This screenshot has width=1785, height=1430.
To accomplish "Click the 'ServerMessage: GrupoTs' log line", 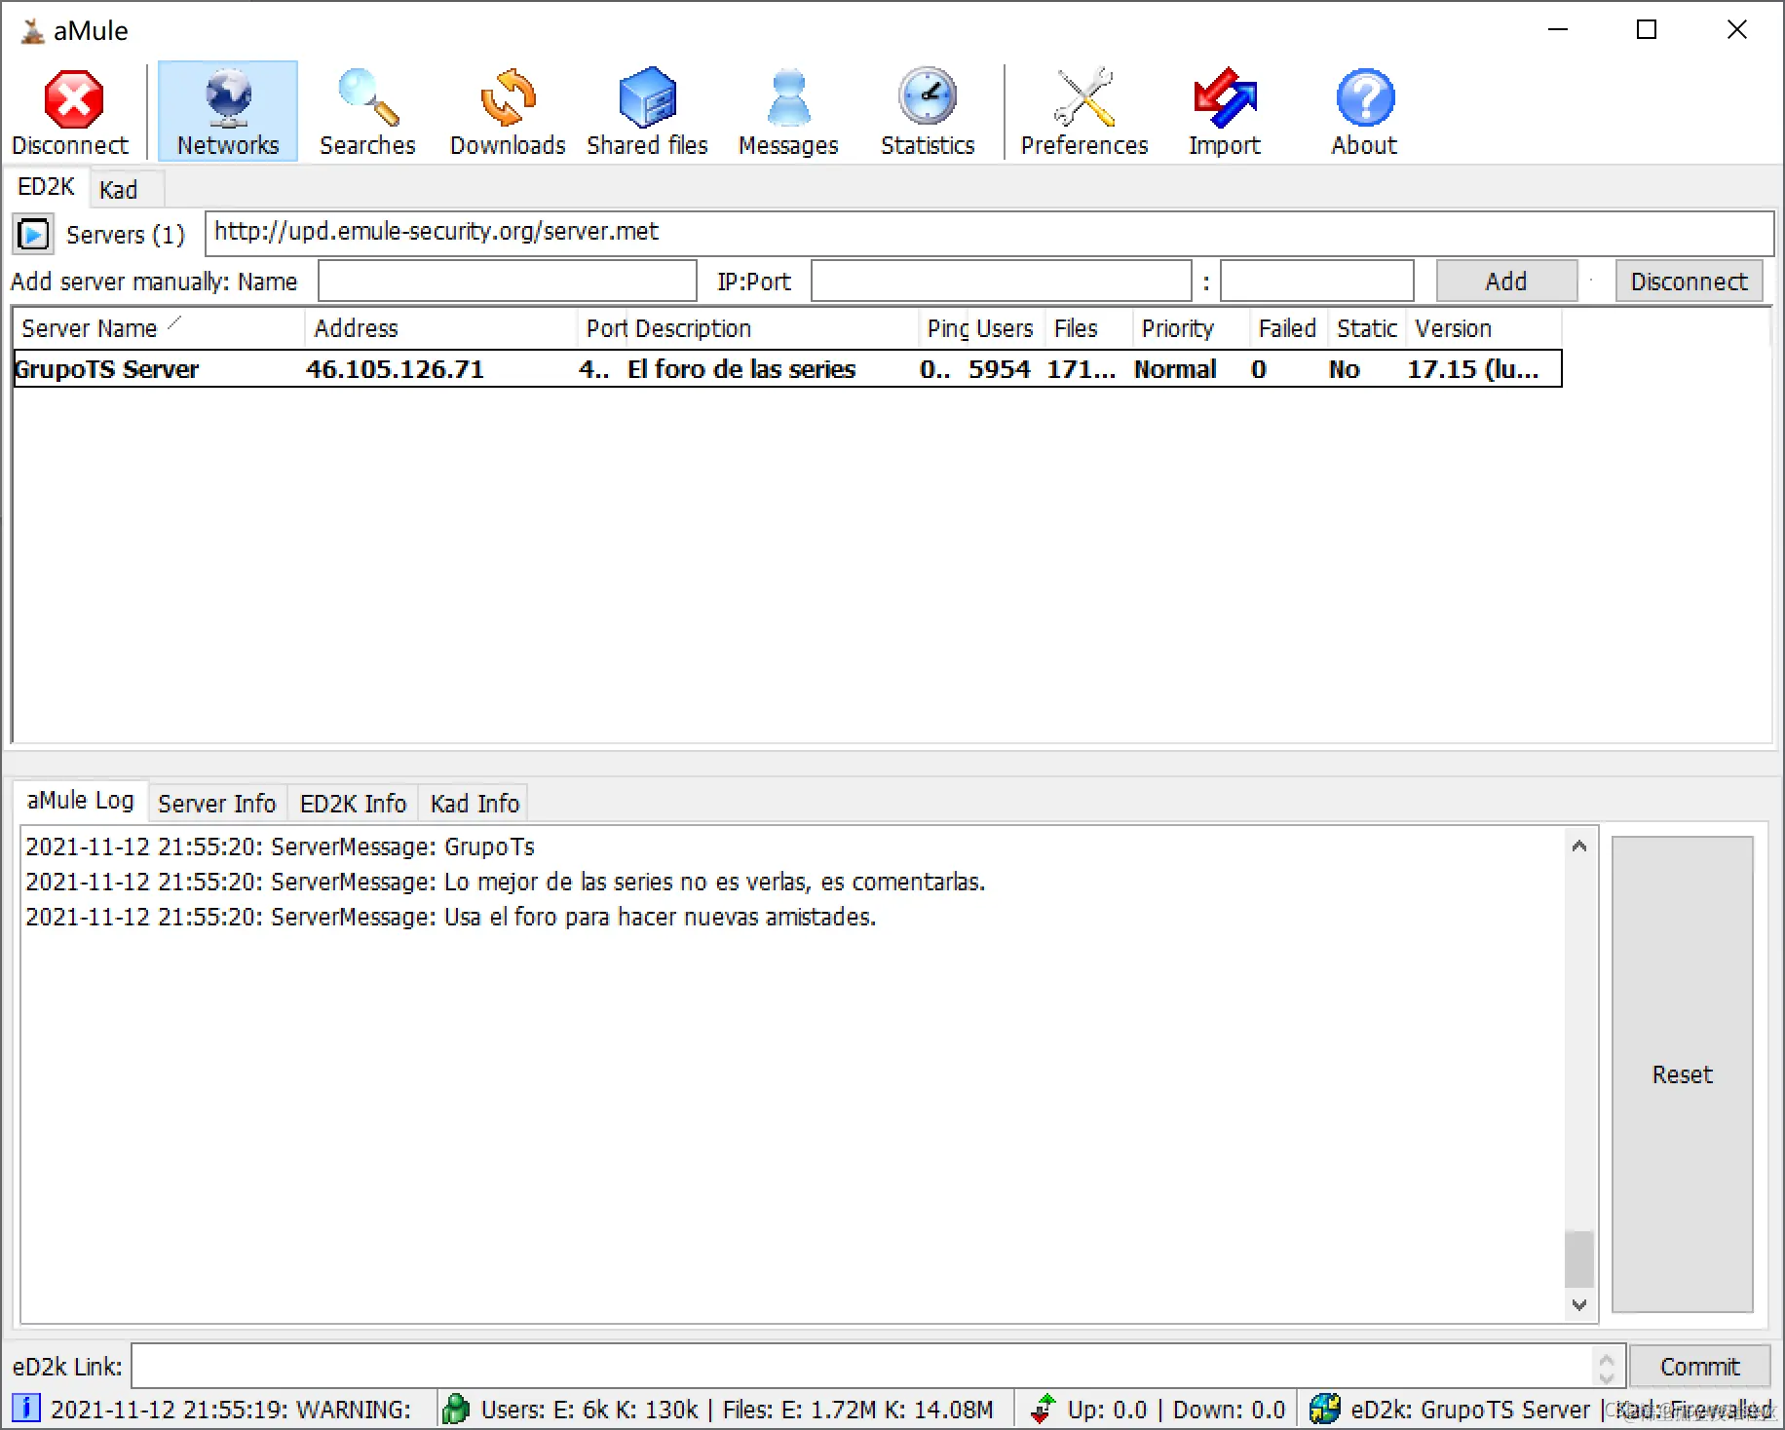I will (281, 847).
